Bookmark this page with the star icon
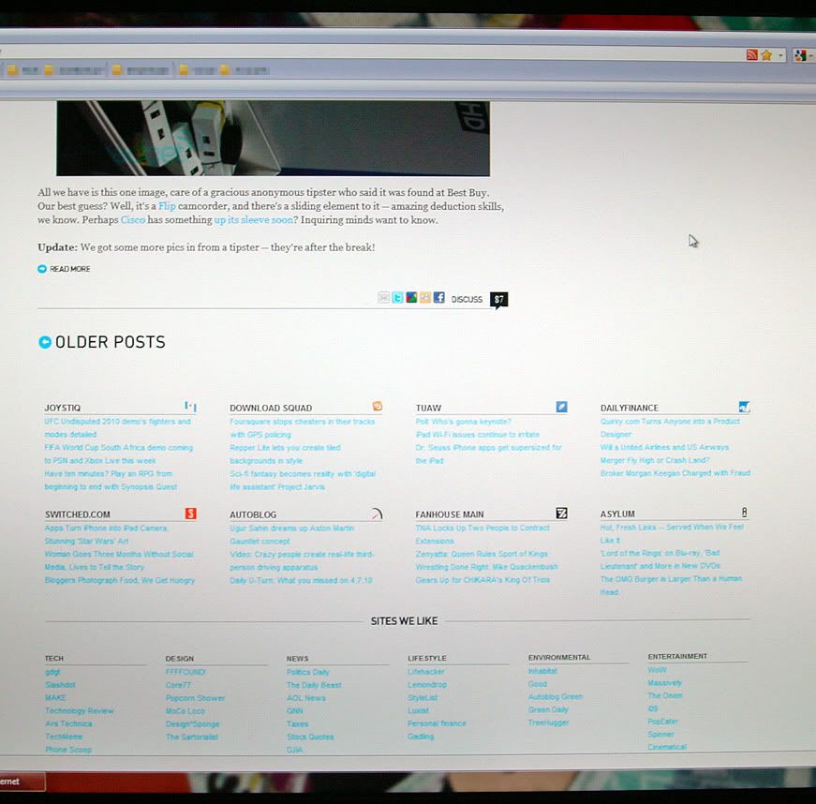This screenshot has width=816, height=804. 766,54
